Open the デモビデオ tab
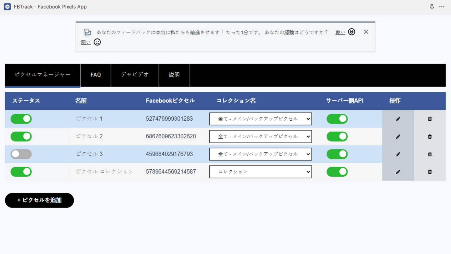 tap(135, 75)
